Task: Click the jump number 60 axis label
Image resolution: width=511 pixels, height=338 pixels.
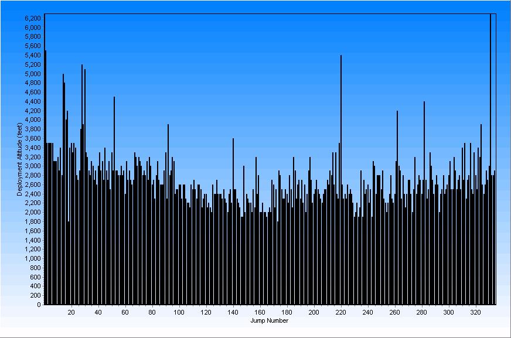Action: click(x=125, y=313)
